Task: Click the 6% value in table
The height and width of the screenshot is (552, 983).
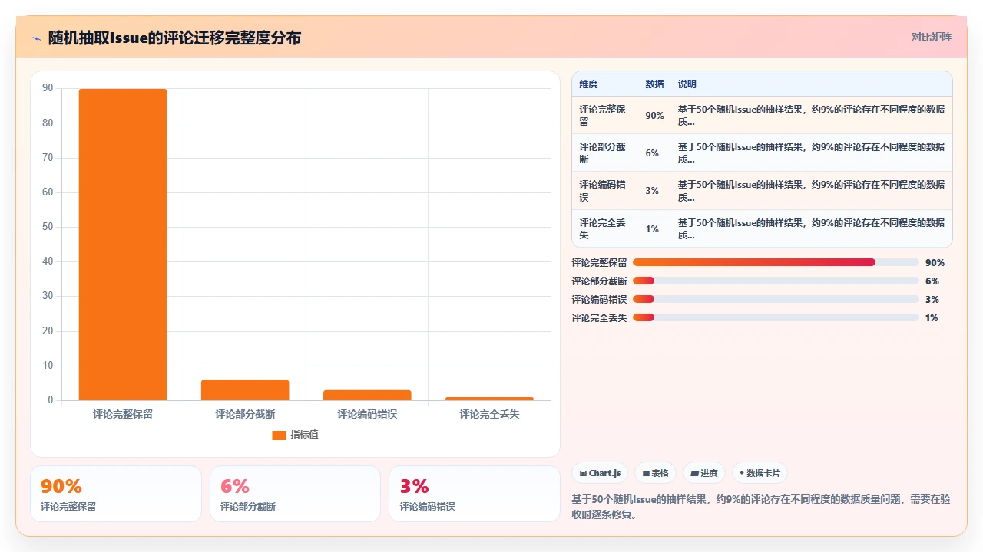Action: [652, 153]
